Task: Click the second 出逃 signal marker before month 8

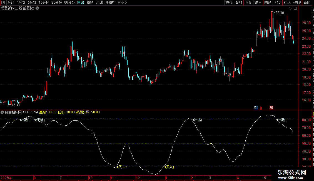Action: pos(40,120)
